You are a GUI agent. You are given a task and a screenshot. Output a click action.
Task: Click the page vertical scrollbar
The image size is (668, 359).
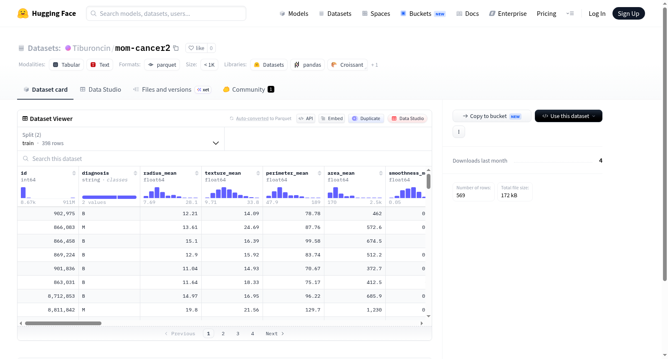coord(665,144)
